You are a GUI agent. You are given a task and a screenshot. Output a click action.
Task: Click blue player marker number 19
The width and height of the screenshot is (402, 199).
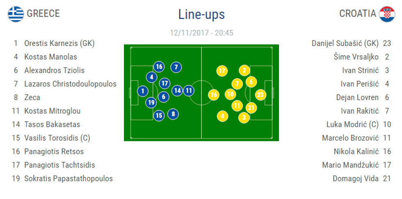pos(151,103)
